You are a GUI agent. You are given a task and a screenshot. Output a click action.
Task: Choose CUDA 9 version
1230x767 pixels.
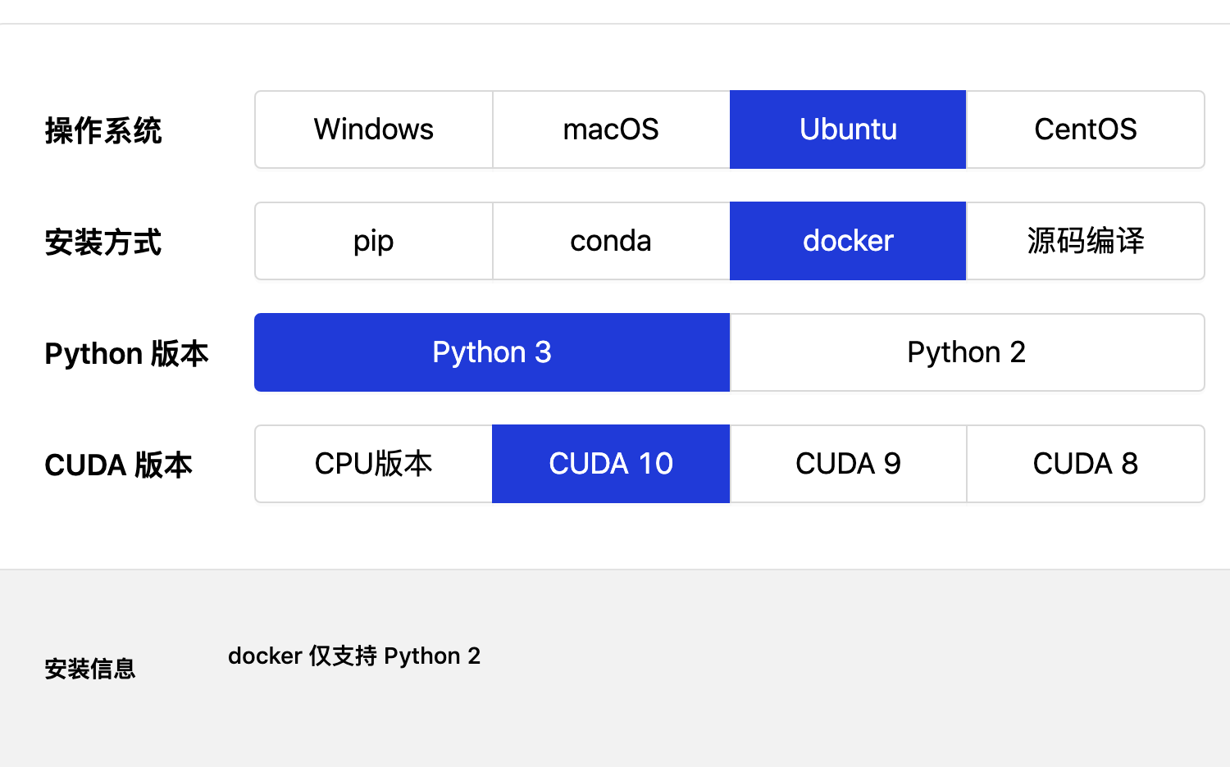tap(848, 463)
